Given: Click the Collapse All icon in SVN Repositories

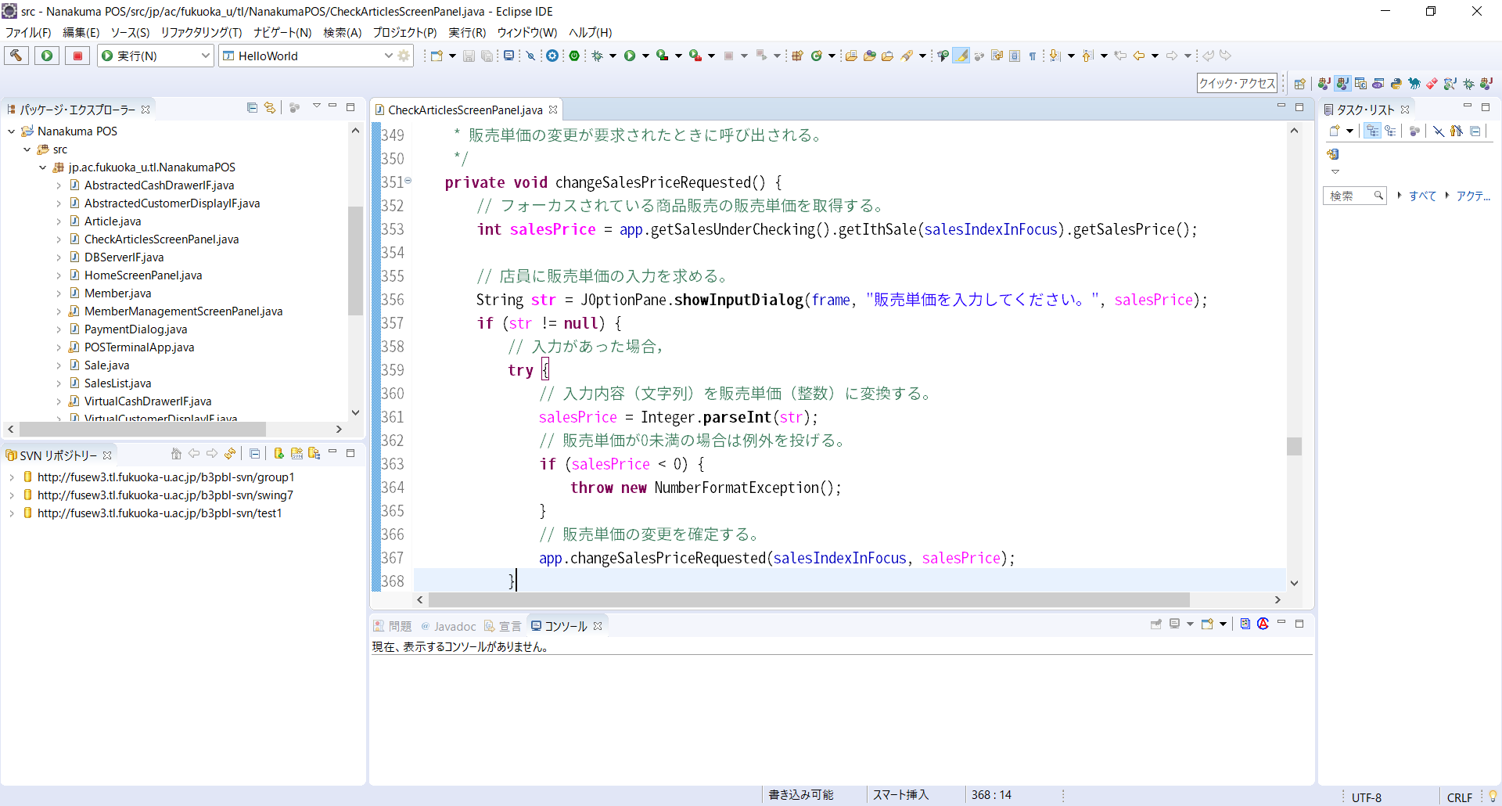Looking at the screenshot, I should click(255, 454).
